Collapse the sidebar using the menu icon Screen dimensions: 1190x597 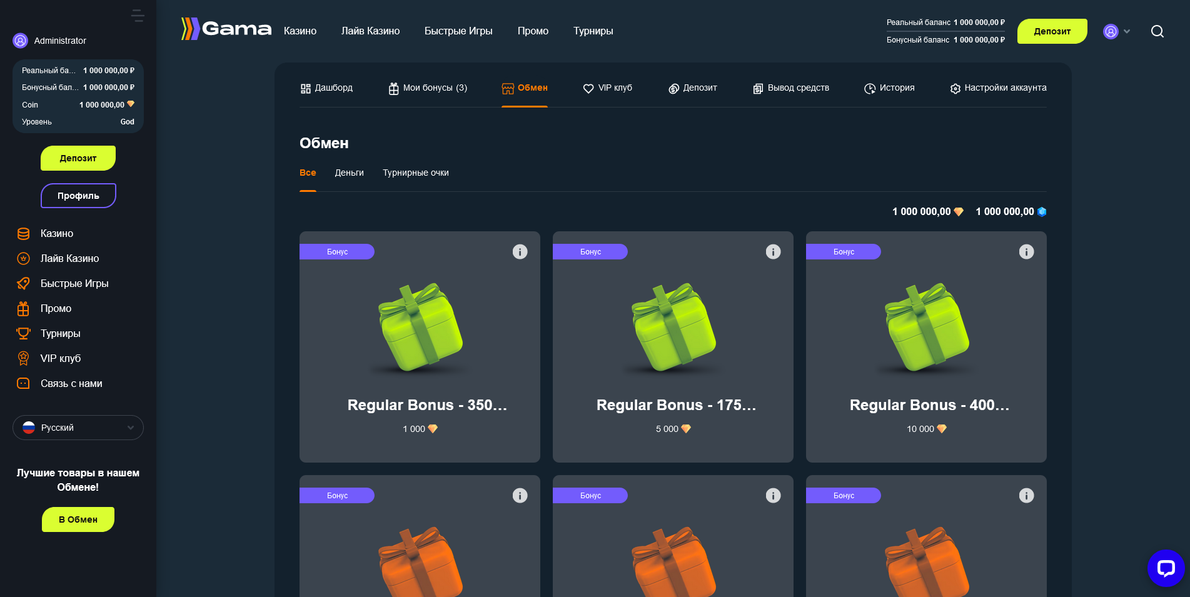[x=138, y=16]
